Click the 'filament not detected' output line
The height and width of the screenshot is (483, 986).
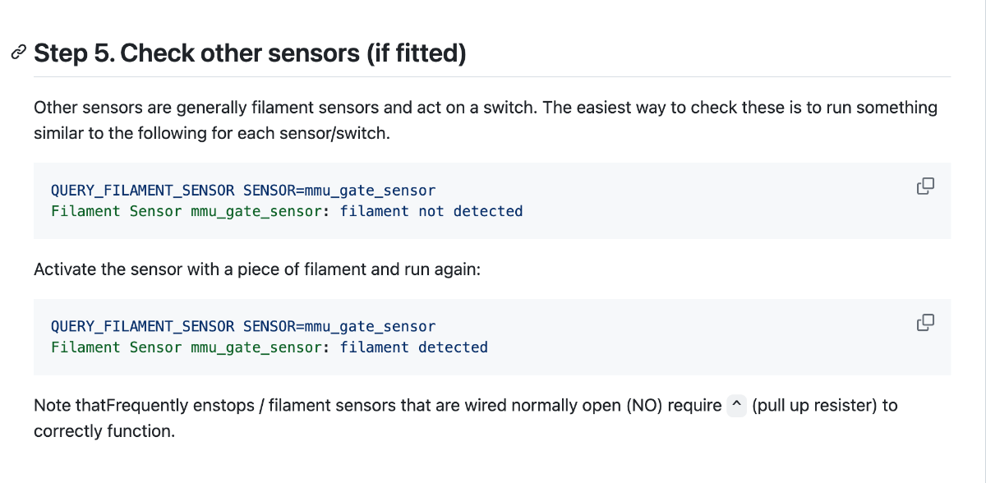pyautogui.click(x=287, y=211)
